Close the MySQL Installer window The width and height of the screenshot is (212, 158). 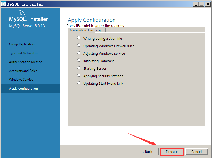[x=208, y=4]
